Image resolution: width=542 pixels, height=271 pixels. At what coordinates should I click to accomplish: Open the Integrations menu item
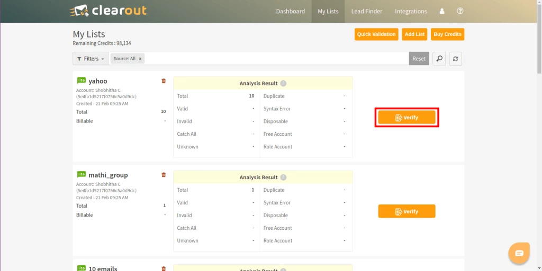(411, 11)
